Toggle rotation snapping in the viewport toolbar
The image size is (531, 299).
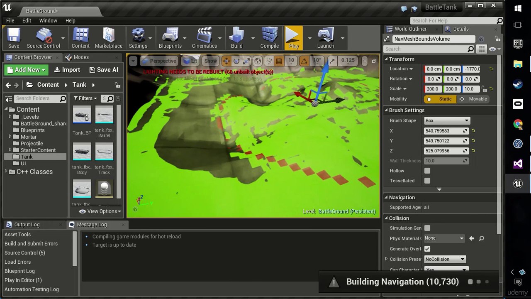[304, 61]
